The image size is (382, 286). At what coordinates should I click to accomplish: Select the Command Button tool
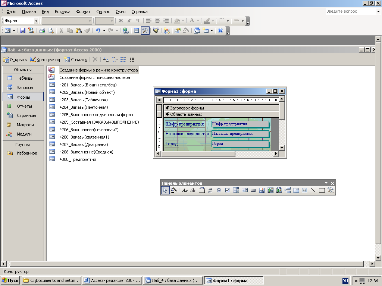point(253,190)
